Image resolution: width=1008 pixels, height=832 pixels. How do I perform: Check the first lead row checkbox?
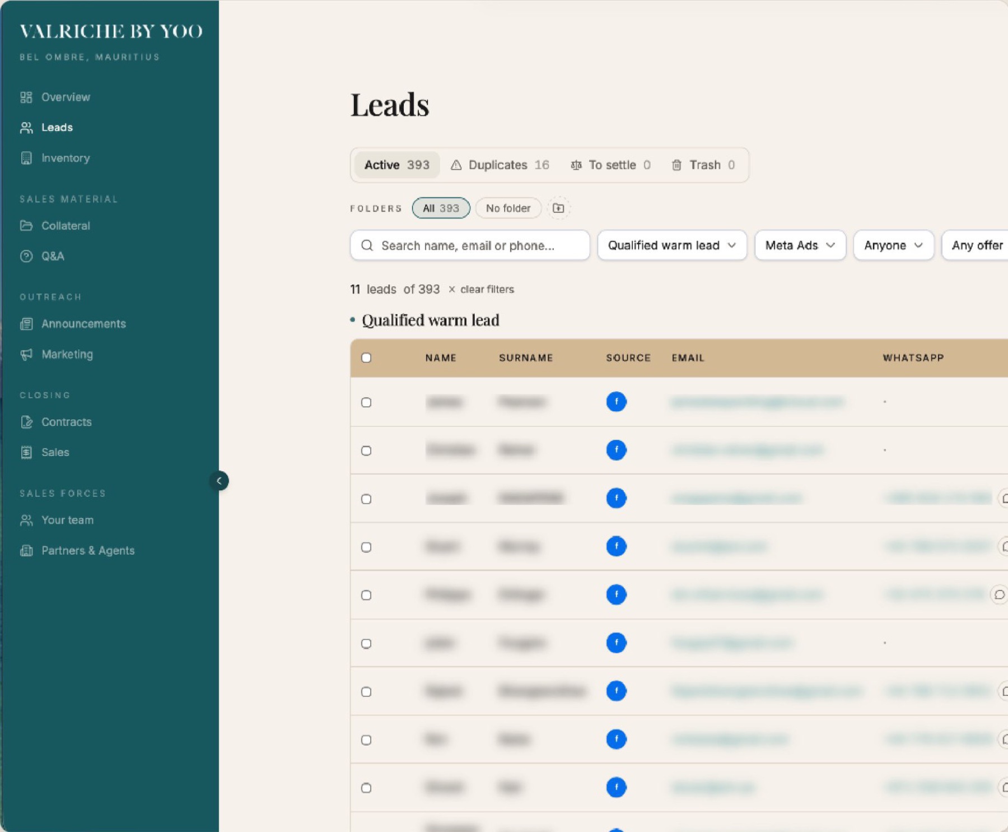tap(366, 402)
